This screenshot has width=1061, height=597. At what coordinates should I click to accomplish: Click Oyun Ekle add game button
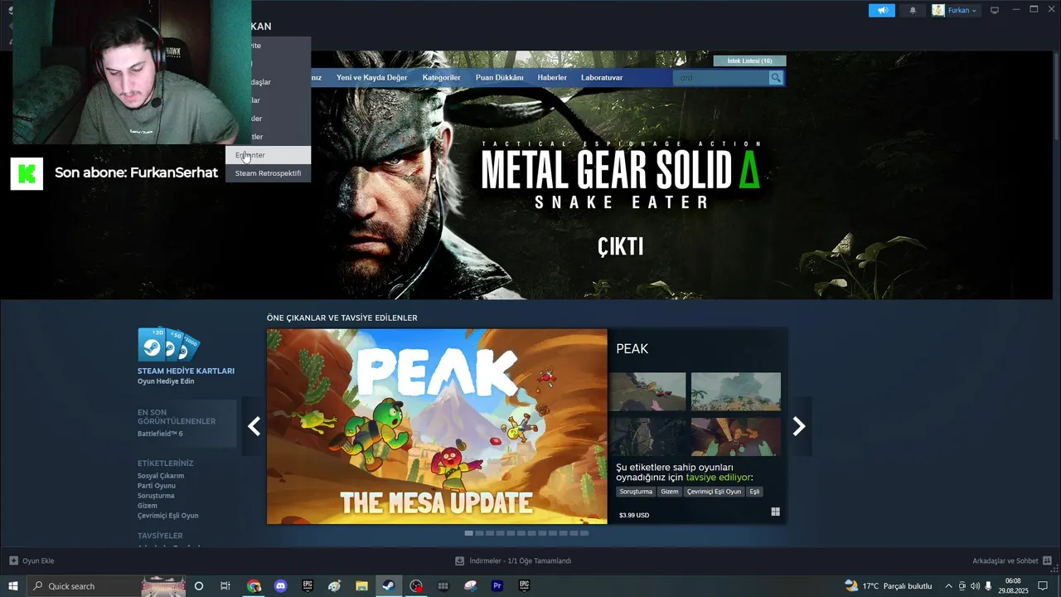(x=31, y=561)
